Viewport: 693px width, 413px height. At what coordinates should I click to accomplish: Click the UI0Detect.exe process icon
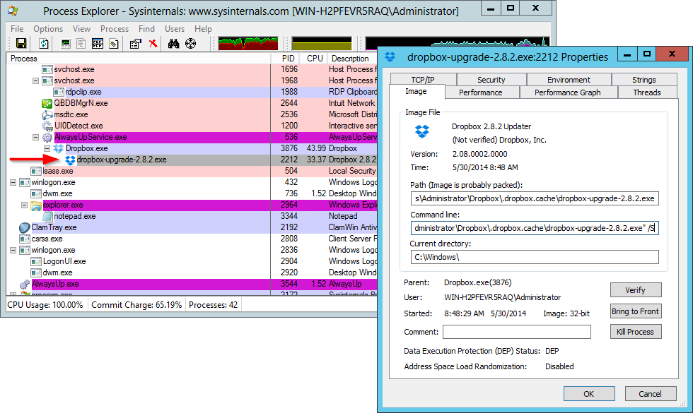(47, 126)
